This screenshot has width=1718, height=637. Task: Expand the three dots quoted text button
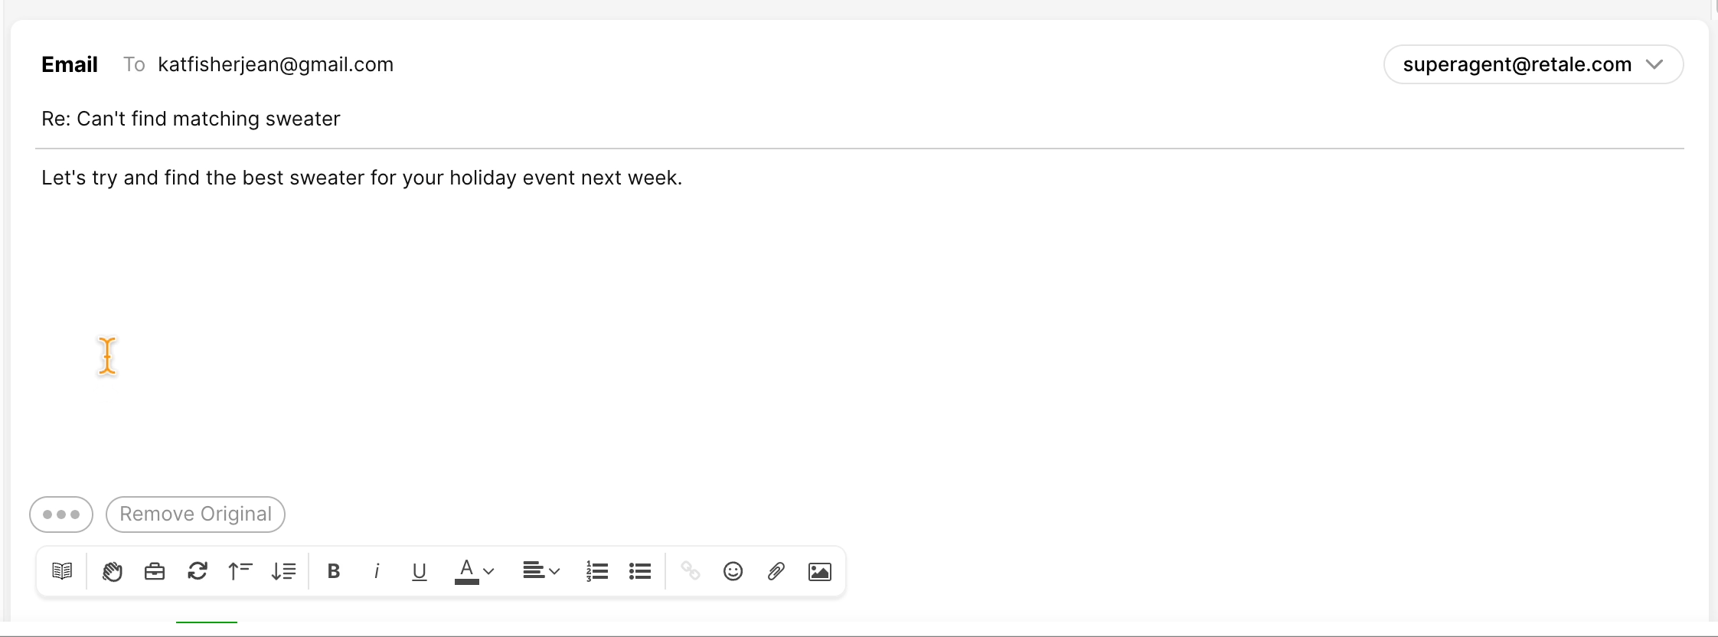[x=61, y=514]
